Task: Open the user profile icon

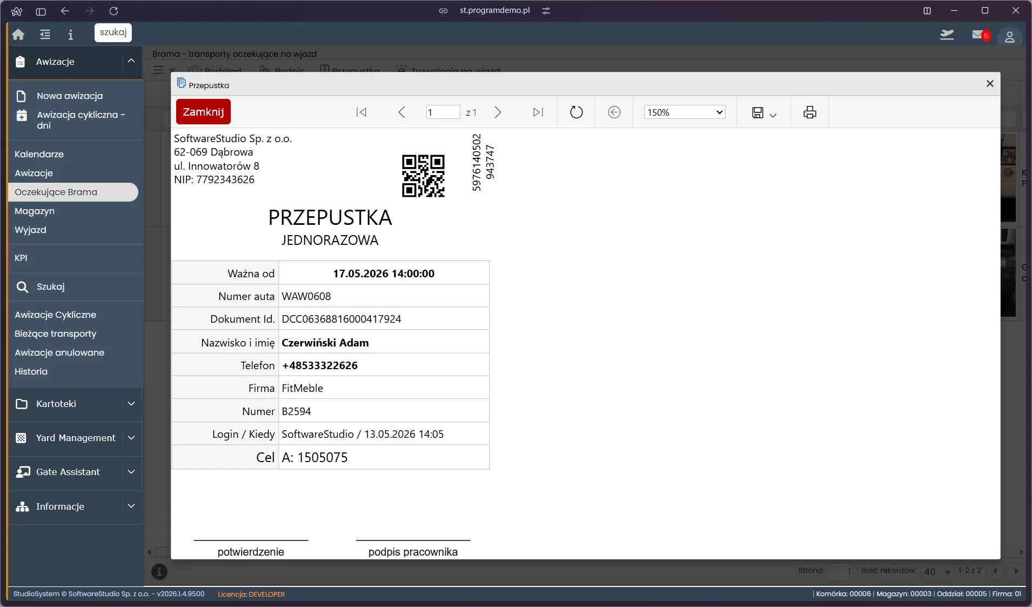Action: pyautogui.click(x=1009, y=36)
